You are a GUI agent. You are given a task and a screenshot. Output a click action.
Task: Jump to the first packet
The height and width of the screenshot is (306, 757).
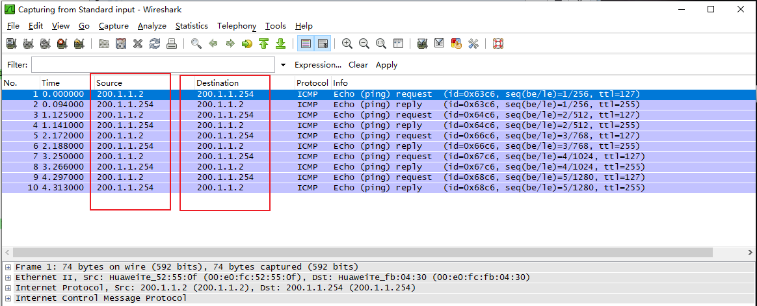click(x=263, y=44)
